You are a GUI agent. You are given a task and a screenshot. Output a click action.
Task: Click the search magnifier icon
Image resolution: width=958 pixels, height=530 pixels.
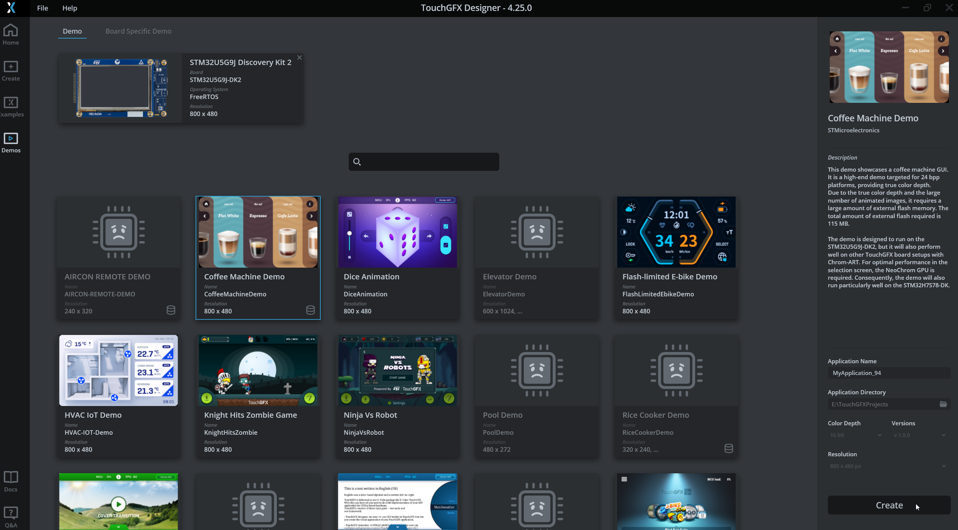(357, 162)
